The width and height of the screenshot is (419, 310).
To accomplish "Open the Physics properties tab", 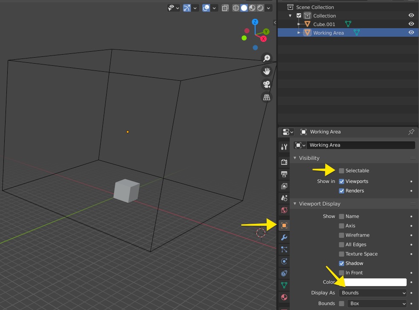I will (284, 261).
